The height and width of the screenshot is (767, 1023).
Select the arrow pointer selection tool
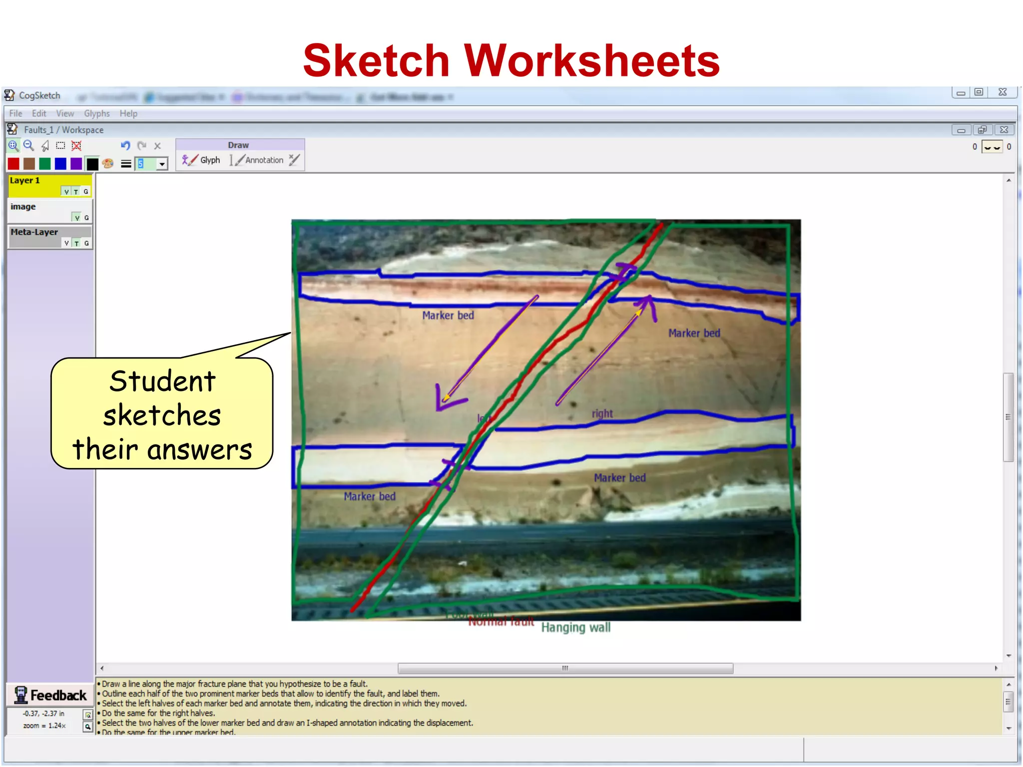[x=45, y=146]
